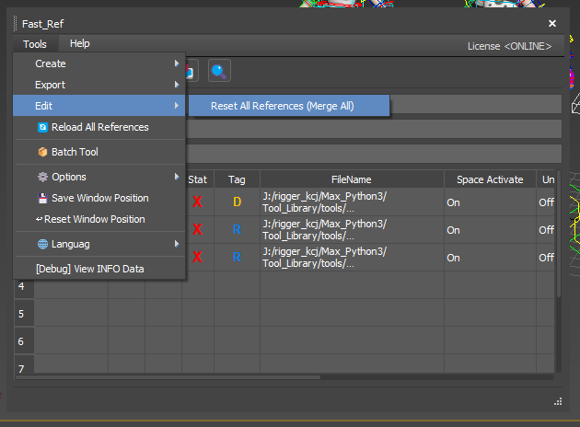Open the Help menu
580x427 pixels.
(x=80, y=43)
